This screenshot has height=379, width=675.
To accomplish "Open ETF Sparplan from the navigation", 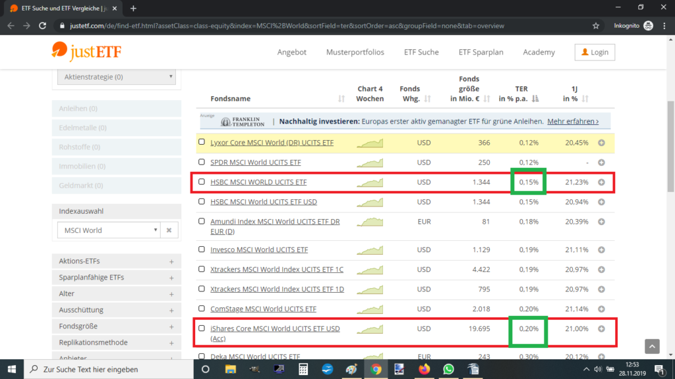I will [481, 52].
